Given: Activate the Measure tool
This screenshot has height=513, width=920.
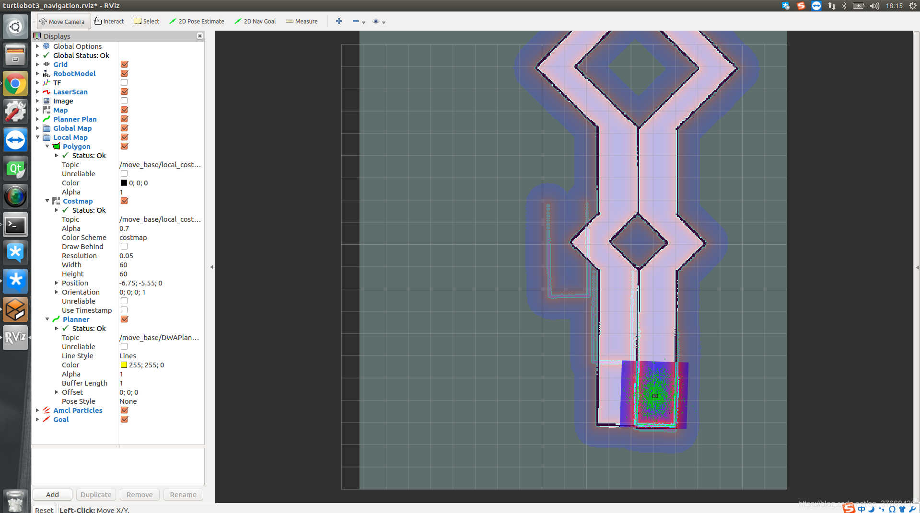Looking at the screenshot, I should pos(302,22).
